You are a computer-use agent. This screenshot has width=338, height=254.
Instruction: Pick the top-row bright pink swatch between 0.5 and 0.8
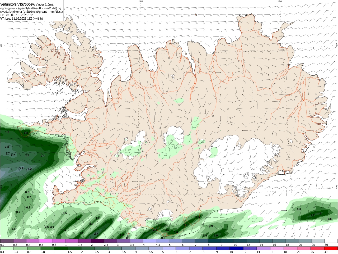[x=45, y=241]
